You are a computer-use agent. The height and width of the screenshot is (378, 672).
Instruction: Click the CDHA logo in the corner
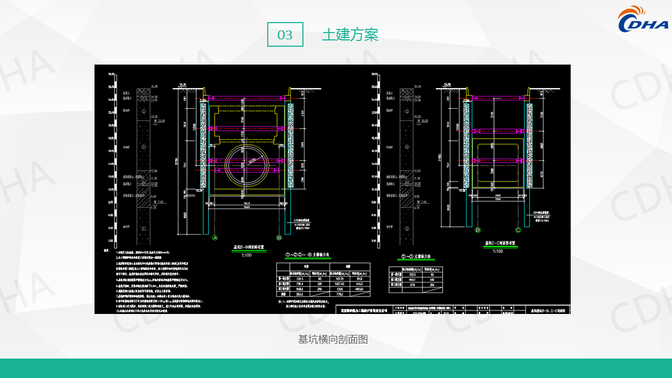click(x=643, y=19)
